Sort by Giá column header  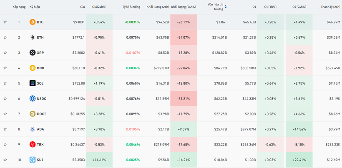83,7
